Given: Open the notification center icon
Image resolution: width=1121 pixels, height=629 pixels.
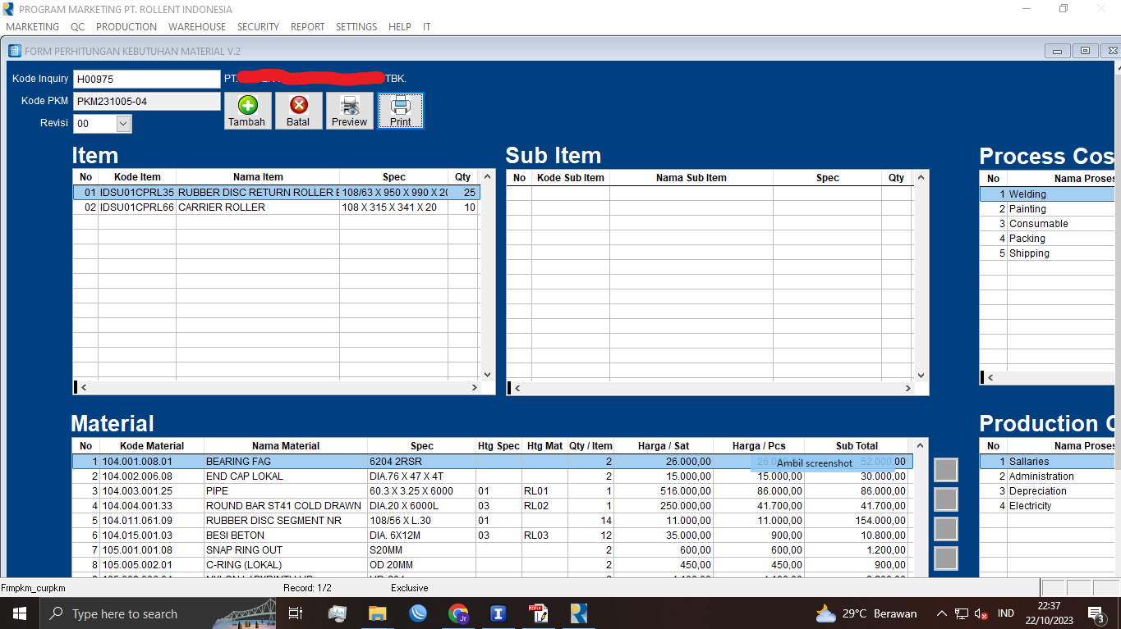Looking at the screenshot, I should pos(1095,613).
